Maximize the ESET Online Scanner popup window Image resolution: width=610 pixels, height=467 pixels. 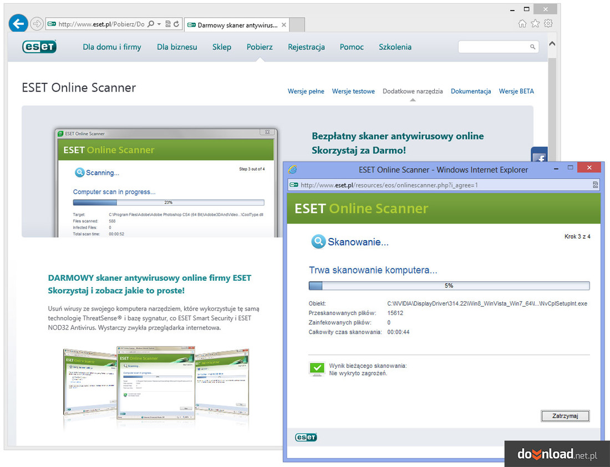[x=570, y=167]
